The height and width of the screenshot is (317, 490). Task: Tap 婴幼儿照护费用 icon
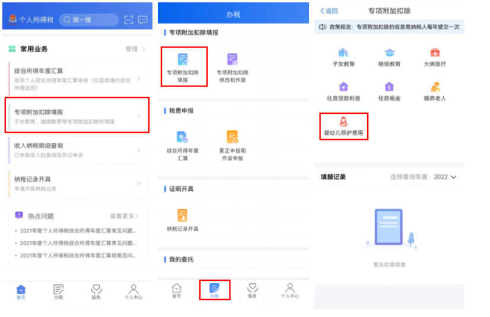point(343,126)
